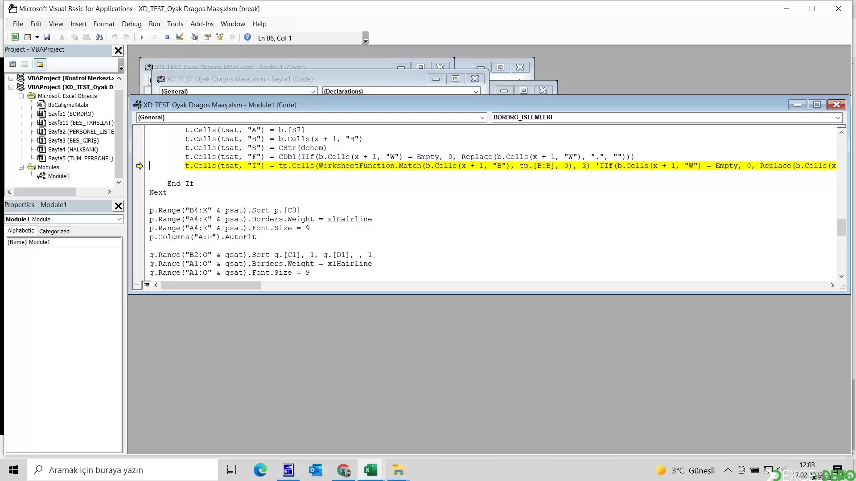Click the Paste toolbar icon
The width and height of the screenshot is (856, 481).
87,37
